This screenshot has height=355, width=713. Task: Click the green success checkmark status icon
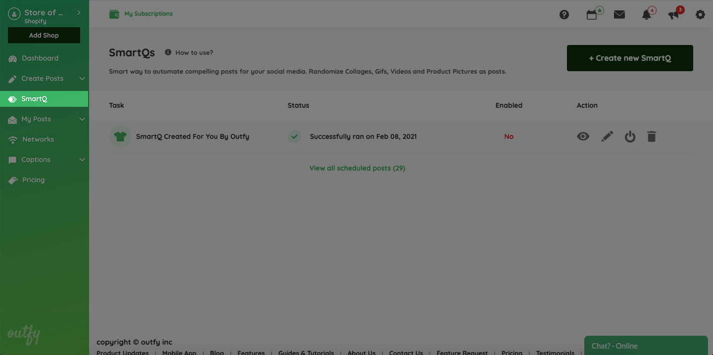(x=295, y=136)
